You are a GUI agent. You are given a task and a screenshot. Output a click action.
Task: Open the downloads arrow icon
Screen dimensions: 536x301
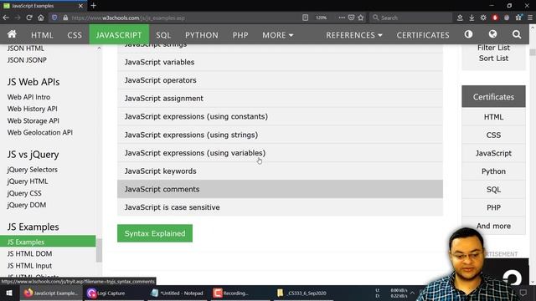tap(472, 18)
